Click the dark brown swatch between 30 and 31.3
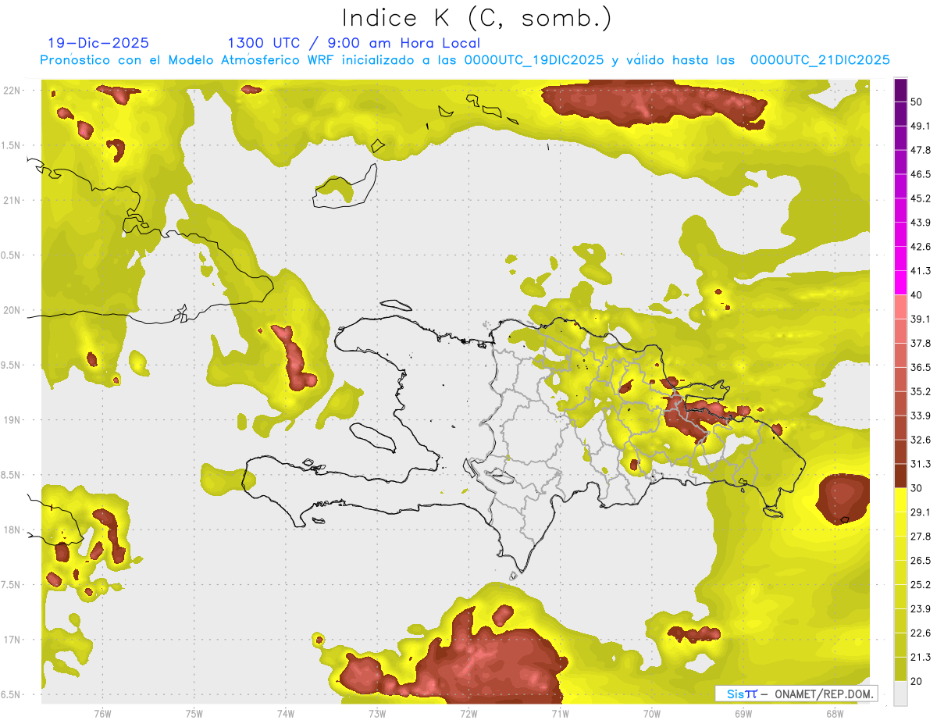This screenshot has width=937, height=724. [900, 476]
